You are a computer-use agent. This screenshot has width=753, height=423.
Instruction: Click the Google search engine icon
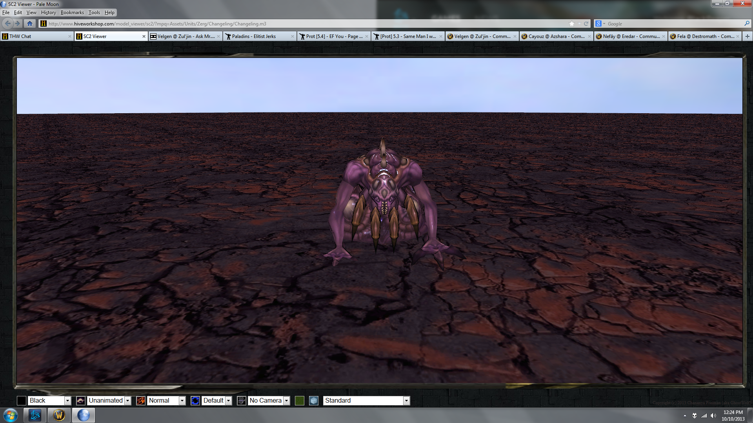coord(598,23)
